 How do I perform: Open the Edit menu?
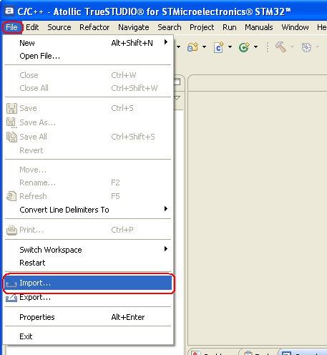click(32, 27)
